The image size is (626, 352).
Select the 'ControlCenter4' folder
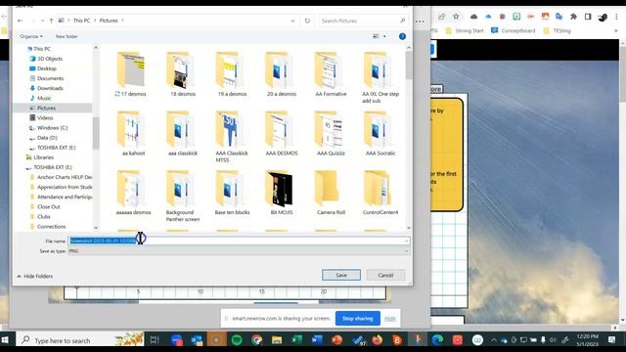(x=380, y=194)
